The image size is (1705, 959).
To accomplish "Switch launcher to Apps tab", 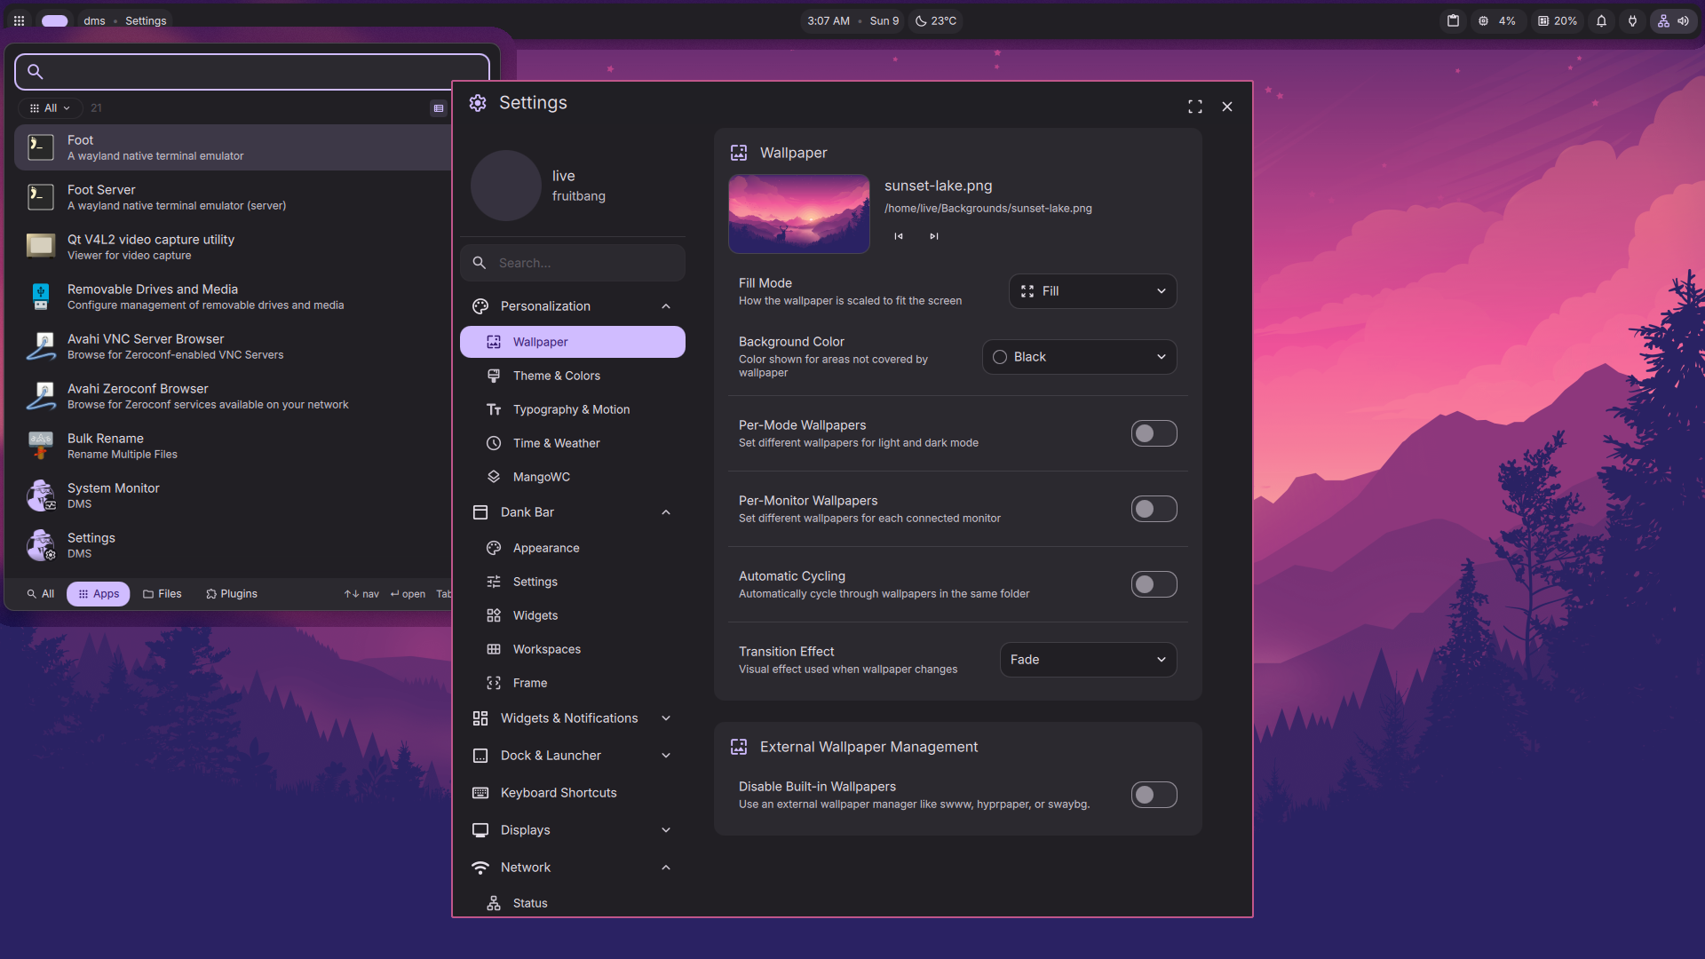I will tap(99, 594).
